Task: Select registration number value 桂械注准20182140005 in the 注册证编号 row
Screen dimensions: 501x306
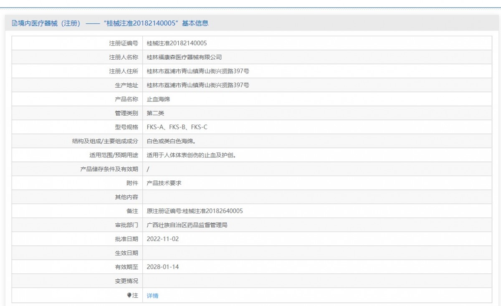Action: pos(177,43)
